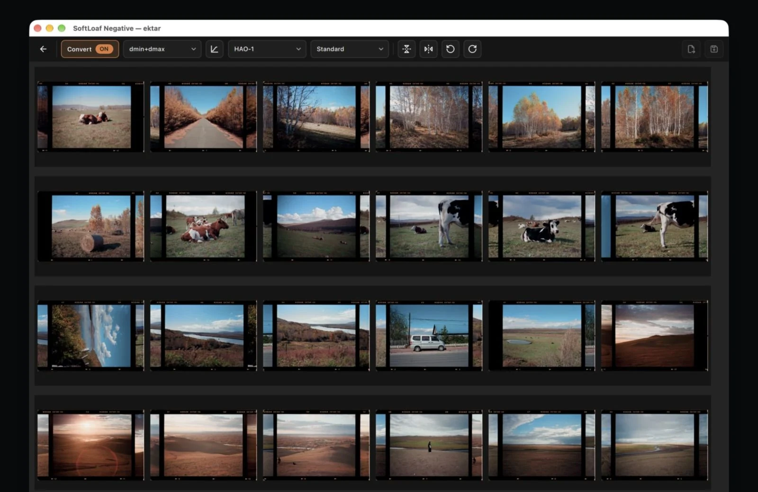Click the window title SoftLoaf Negative — ektar

click(117, 28)
